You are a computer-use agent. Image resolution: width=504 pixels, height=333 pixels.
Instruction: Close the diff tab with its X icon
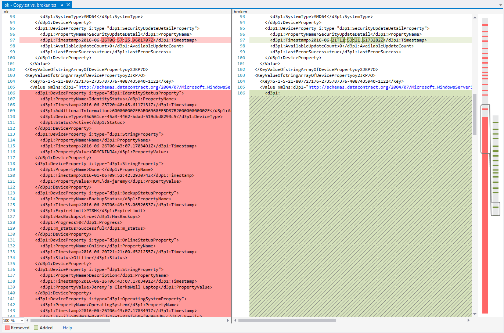68,5
